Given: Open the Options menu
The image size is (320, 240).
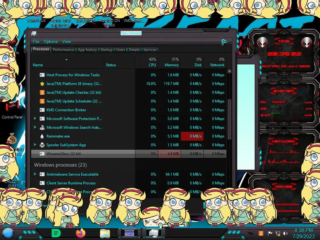Looking at the screenshot, I should [x=51, y=42].
